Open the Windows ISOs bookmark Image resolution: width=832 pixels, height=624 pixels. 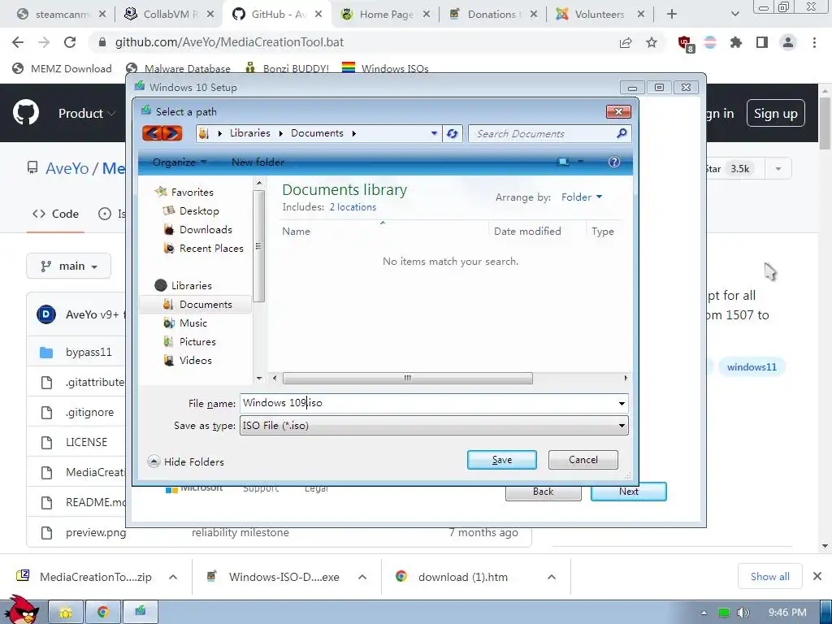385,68
